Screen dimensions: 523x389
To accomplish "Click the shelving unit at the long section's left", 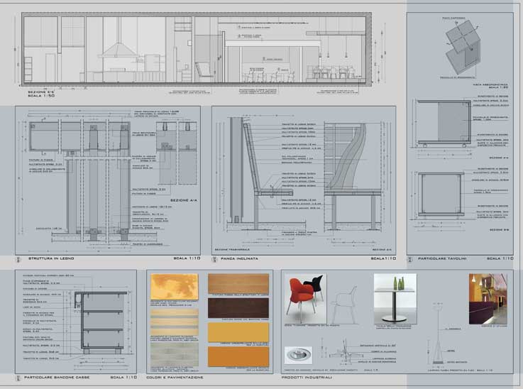I will 28,69.
